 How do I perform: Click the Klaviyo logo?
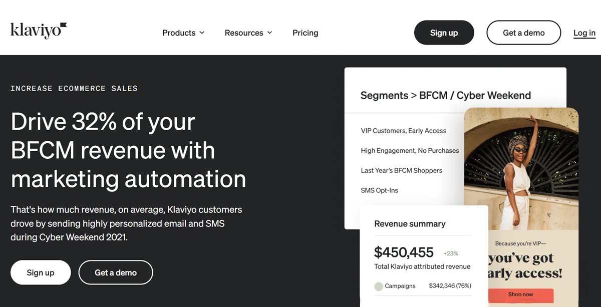pos(39,31)
